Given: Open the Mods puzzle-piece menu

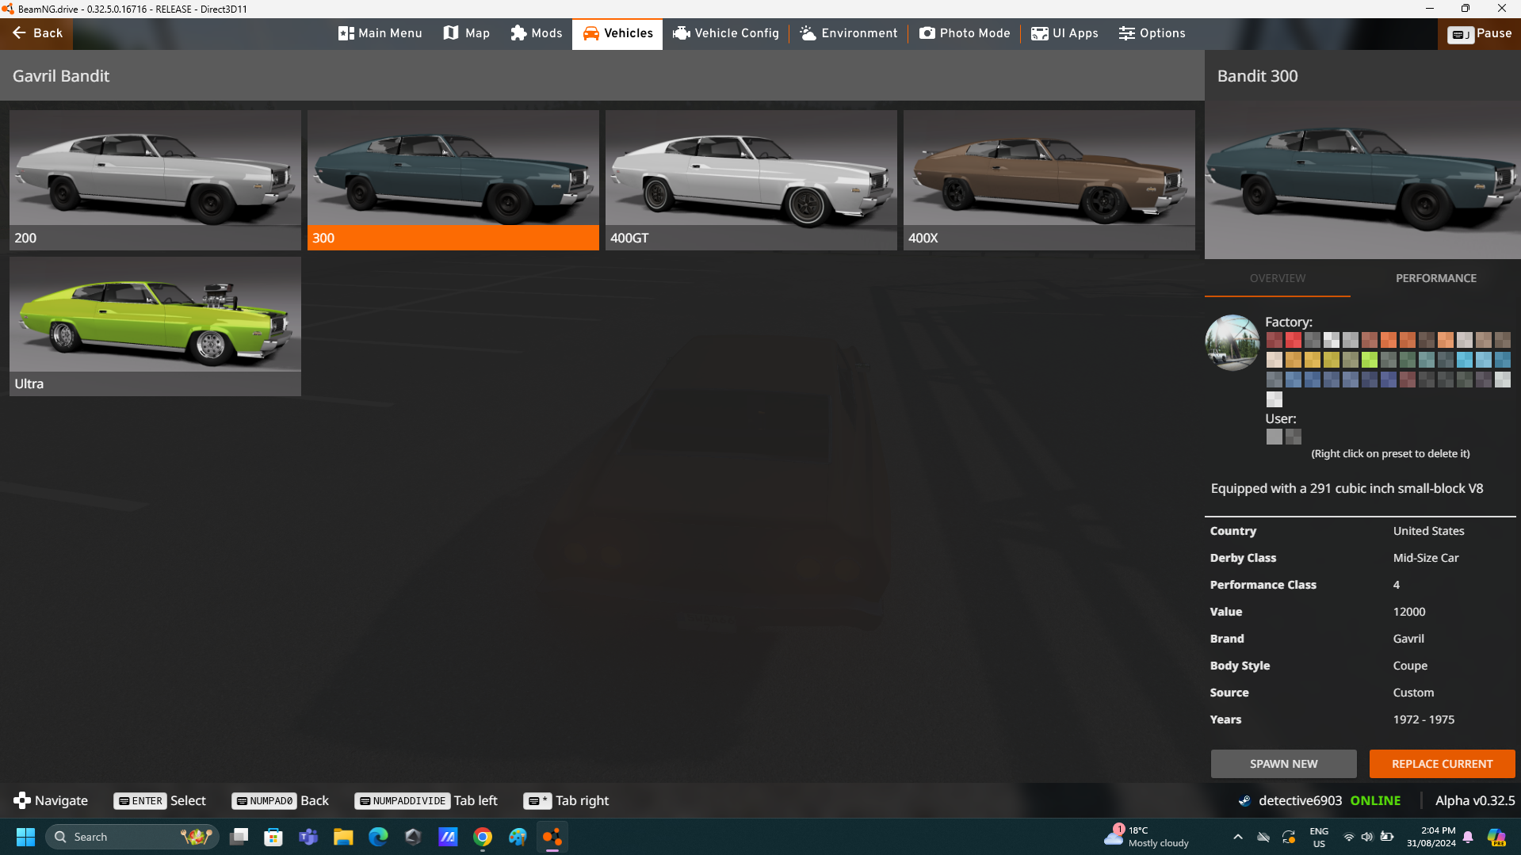Looking at the screenshot, I should [x=537, y=33].
